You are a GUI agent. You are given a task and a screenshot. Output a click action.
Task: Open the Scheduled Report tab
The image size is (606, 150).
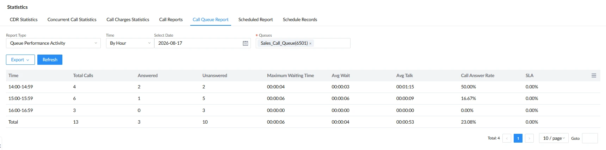point(256,20)
